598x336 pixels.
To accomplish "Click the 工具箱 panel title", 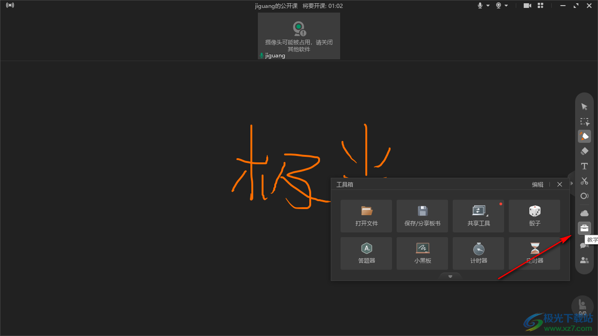I will pos(345,184).
